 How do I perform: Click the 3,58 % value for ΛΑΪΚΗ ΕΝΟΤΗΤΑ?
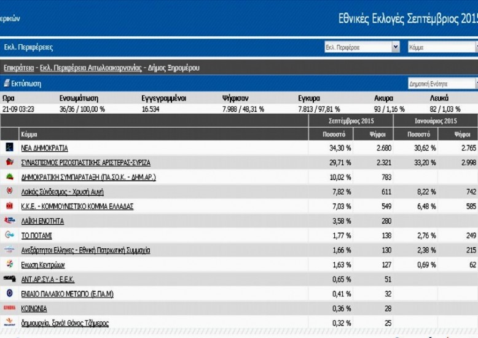point(342,221)
